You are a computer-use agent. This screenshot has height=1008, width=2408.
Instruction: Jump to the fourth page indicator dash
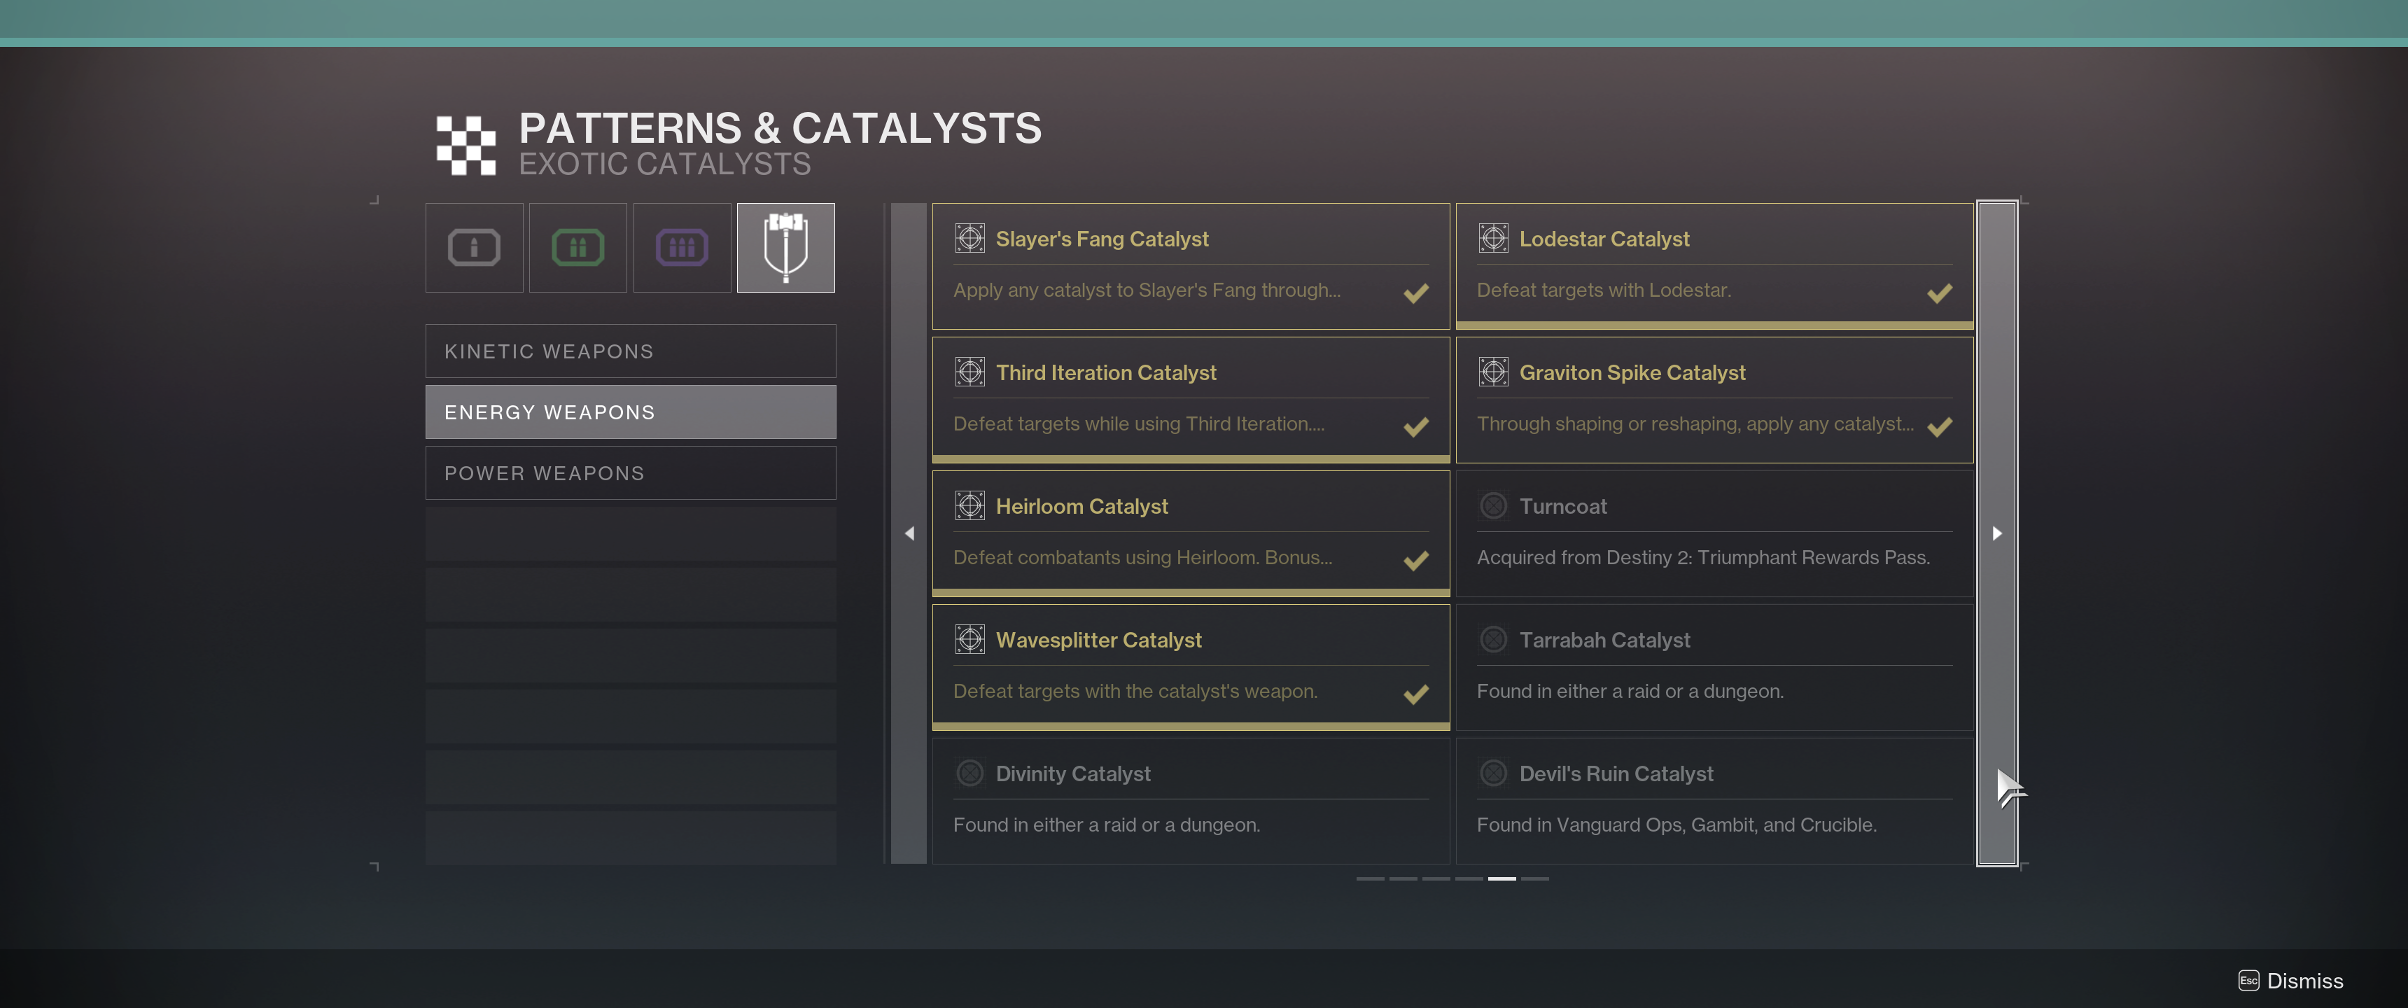(x=1468, y=879)
